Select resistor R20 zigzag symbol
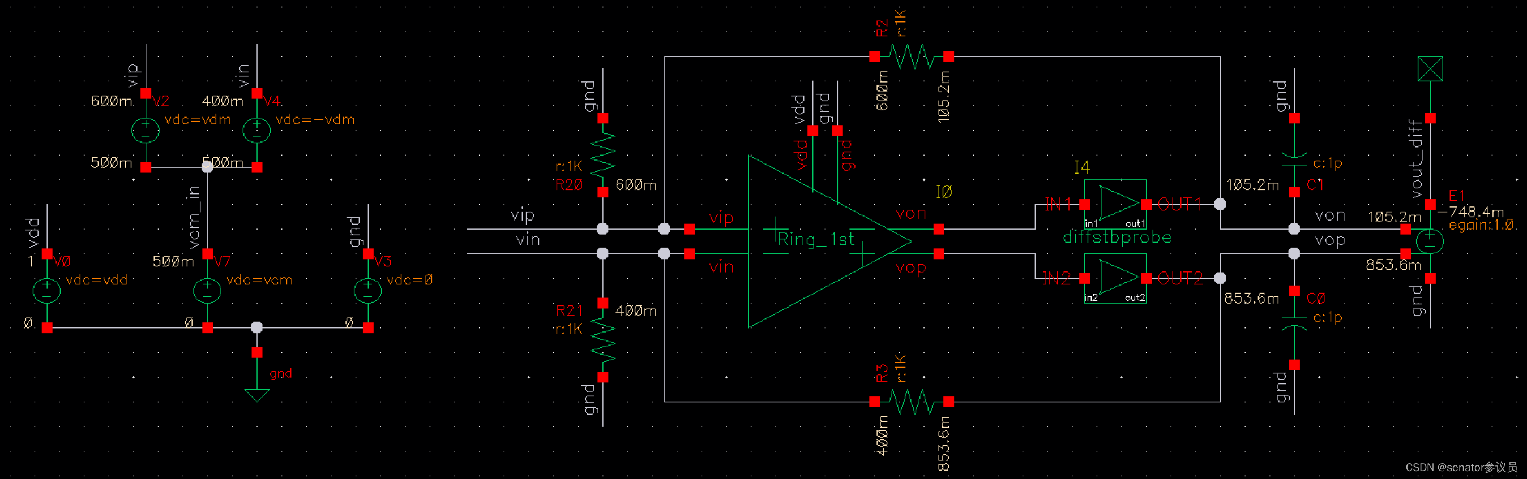 pos(603,155)
